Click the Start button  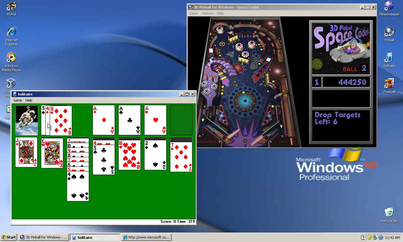9,237
